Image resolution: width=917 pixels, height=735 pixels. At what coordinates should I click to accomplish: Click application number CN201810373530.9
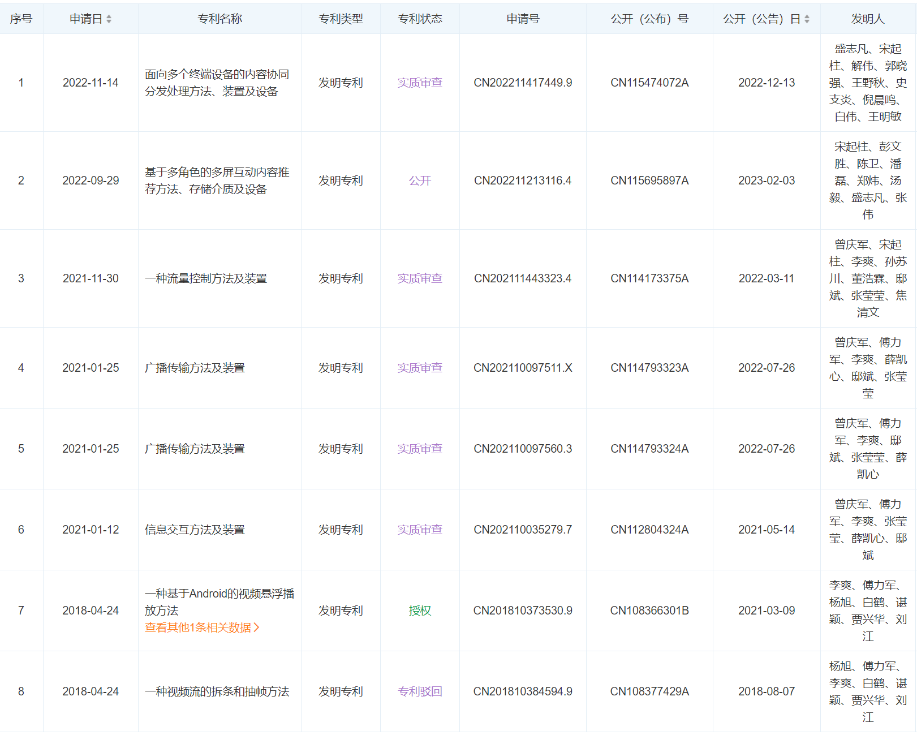(523, 611)
